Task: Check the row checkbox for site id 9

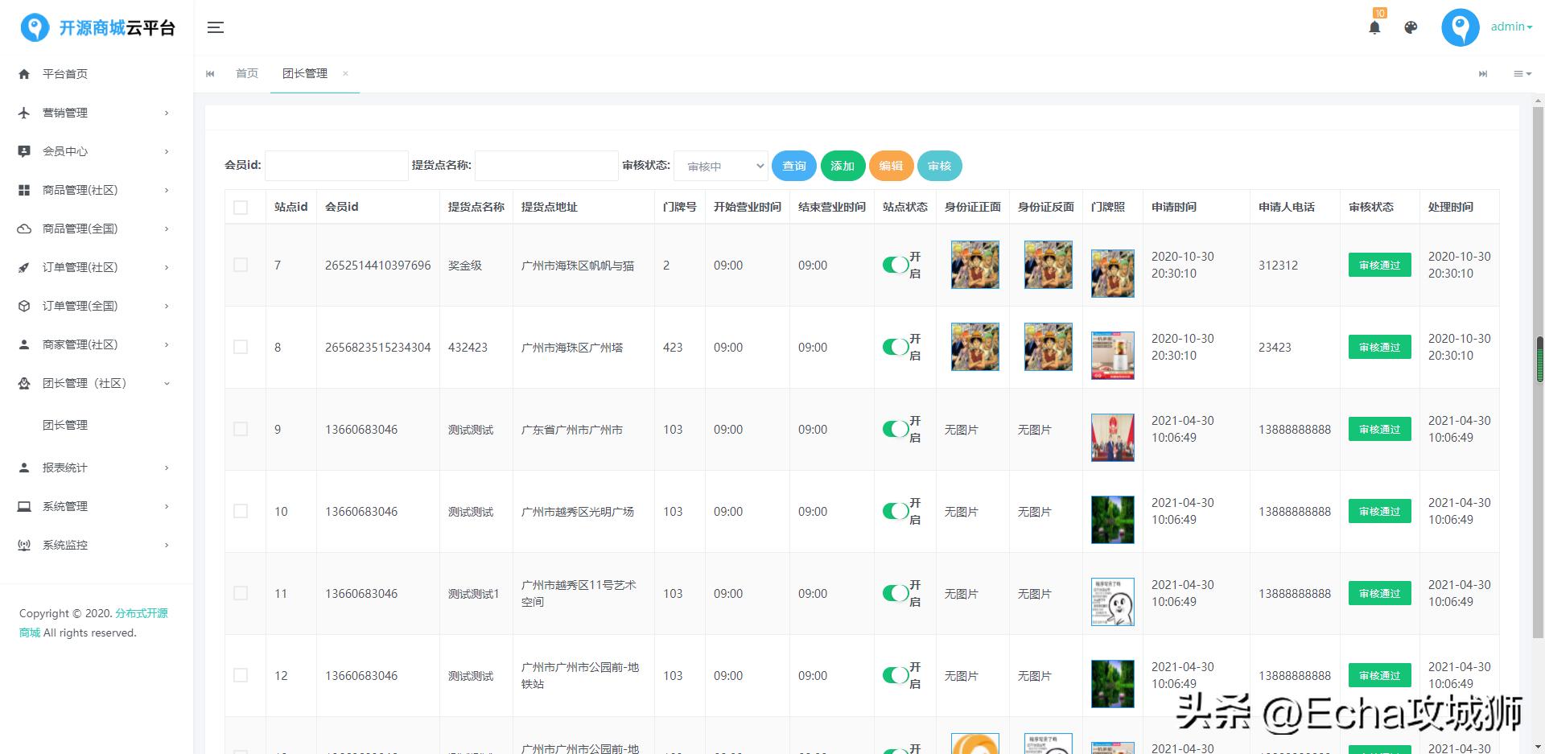Action: [240, 429]
